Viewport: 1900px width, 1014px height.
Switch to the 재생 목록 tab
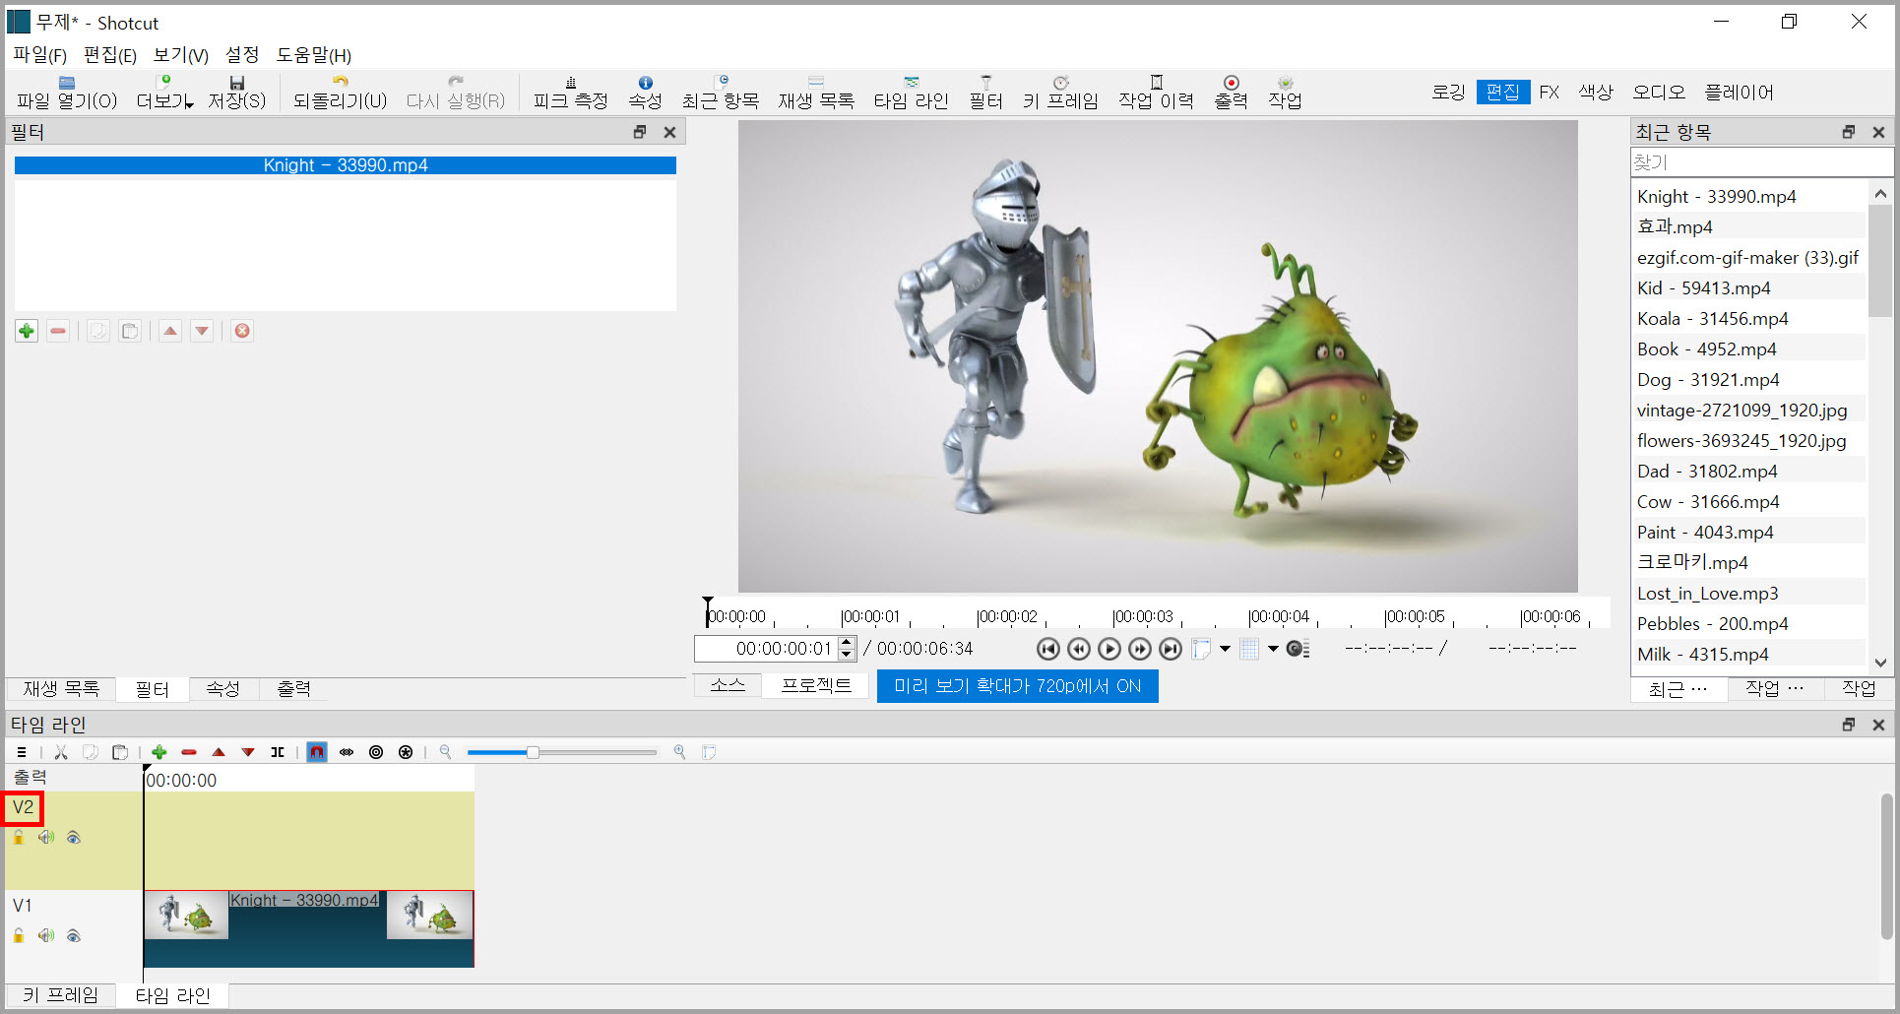pos(61,689)
